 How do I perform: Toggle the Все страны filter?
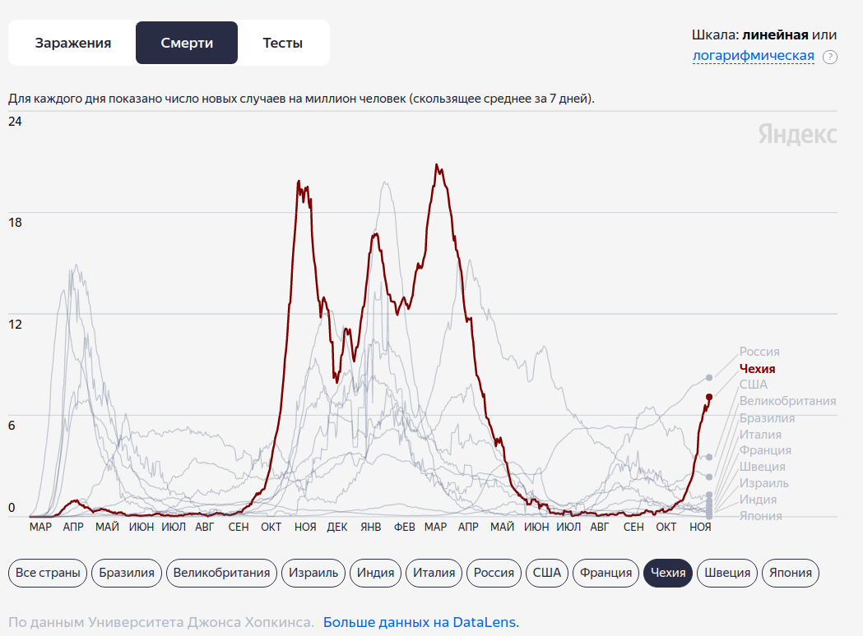click(49, 573)
